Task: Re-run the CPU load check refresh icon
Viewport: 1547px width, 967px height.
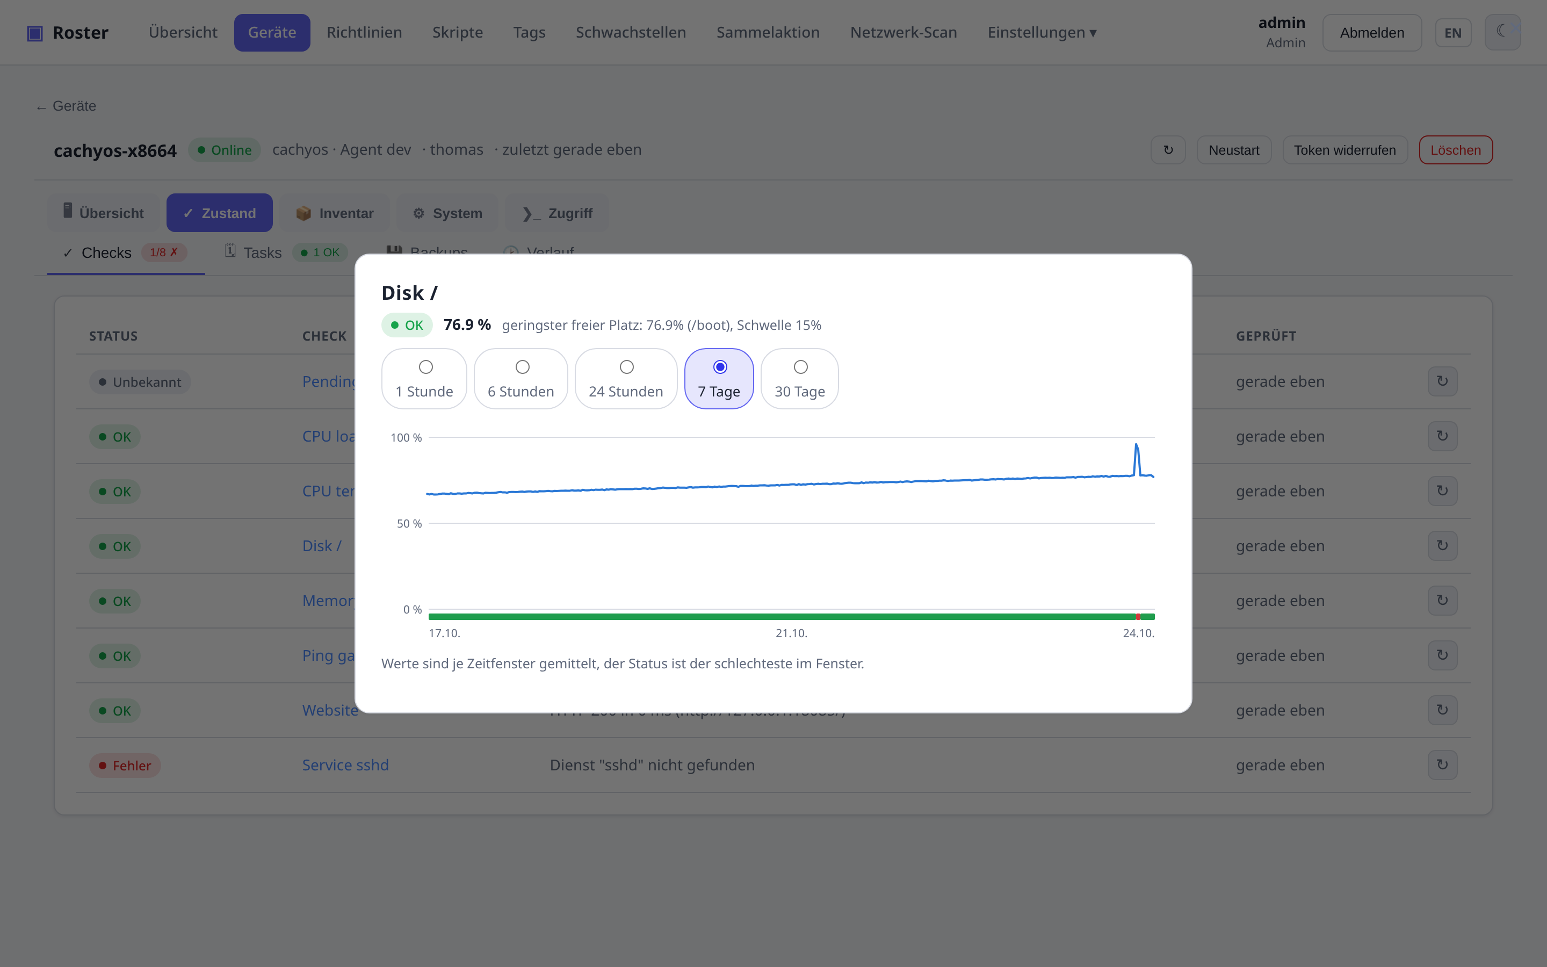Action: click(1442, 436)
